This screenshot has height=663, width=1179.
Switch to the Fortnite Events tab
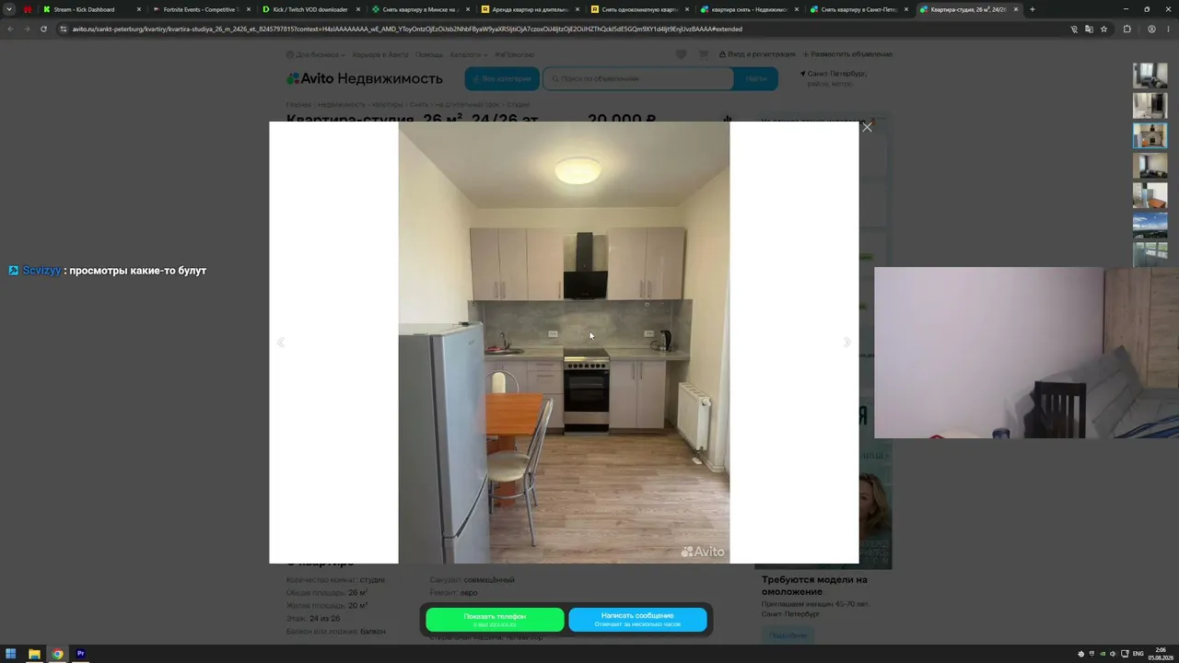pos(201,9)
